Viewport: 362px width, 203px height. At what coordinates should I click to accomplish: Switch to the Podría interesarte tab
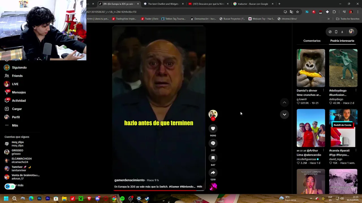click(x=342, y=41)
